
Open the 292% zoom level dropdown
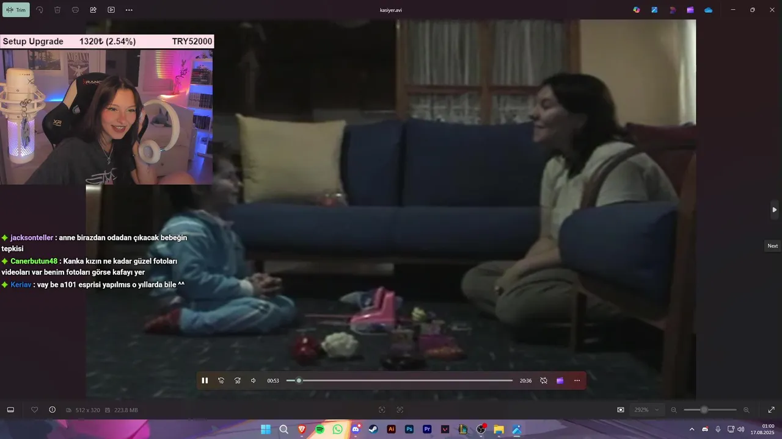pyautogui.click(x=648, y=410)
